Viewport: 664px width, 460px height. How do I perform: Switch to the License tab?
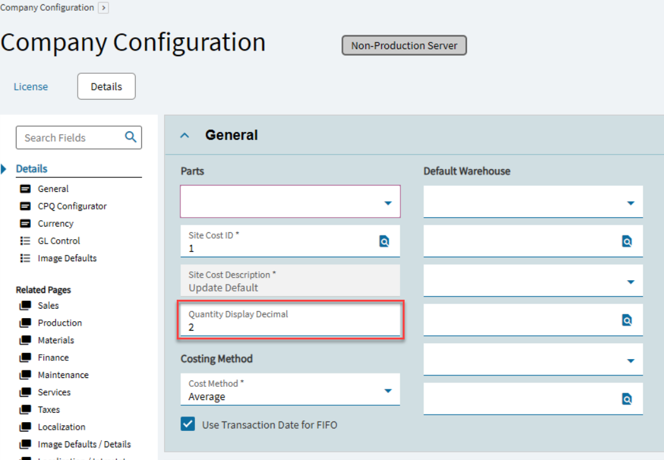pyautogui.click(x=31, y=86)
